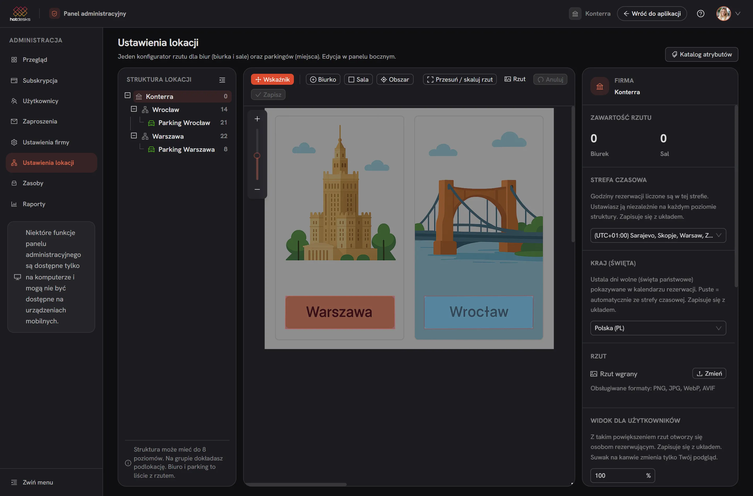Click the canvas zoom slider handle
This screenshot has height=496, width=753.
(257, 155)
